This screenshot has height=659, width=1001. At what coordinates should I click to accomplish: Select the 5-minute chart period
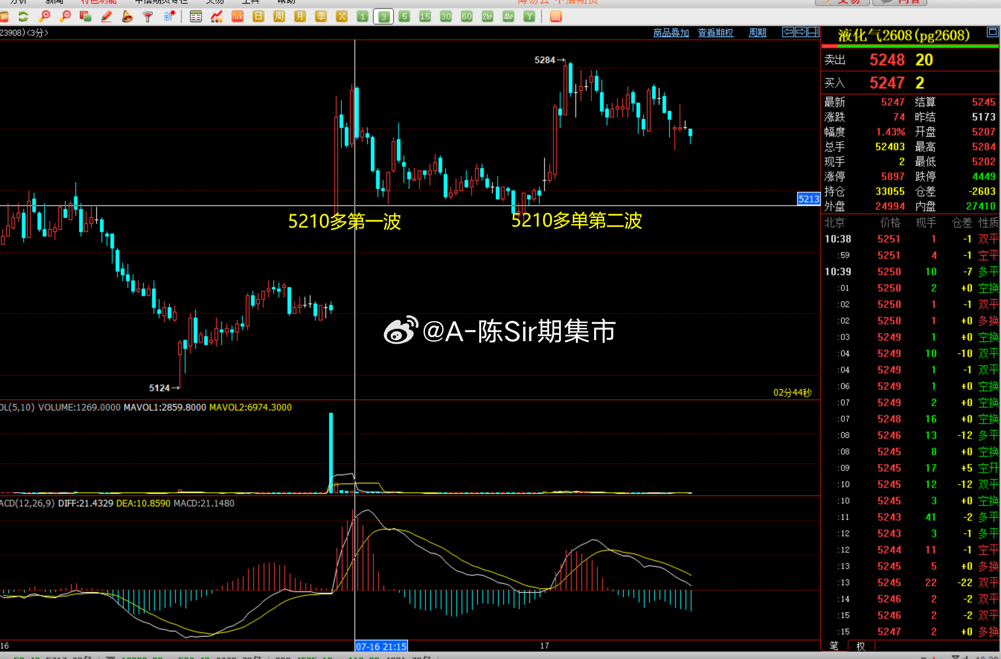tap(404, 17)
